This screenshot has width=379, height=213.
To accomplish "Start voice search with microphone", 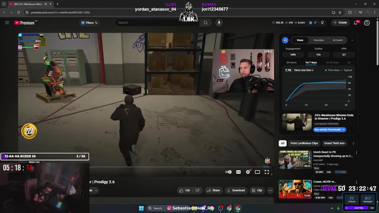I will [x=219, y=22].
